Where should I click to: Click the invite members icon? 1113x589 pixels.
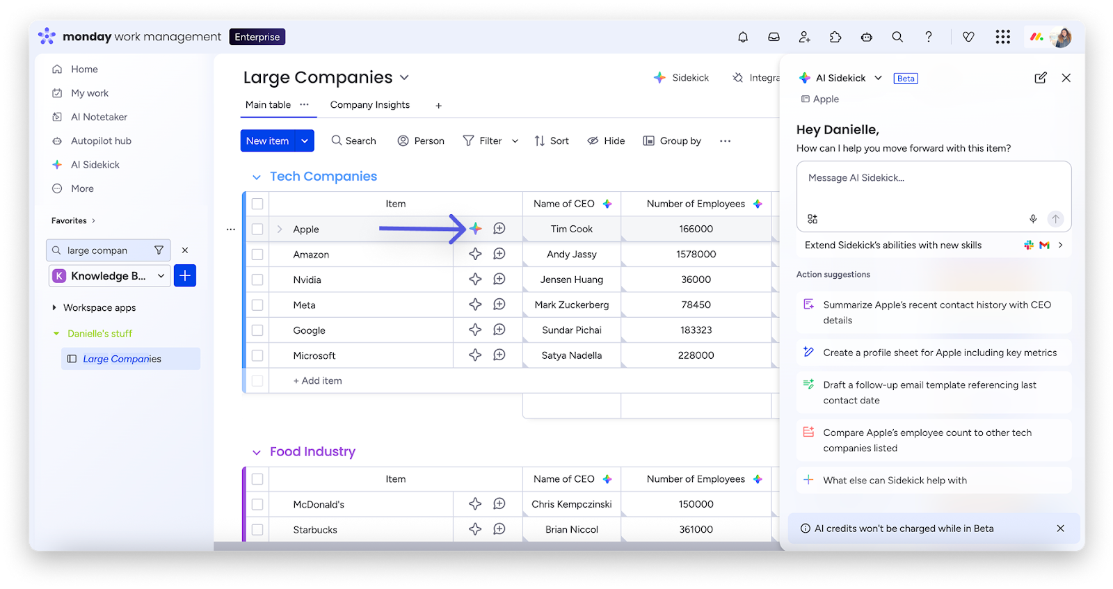805,37
